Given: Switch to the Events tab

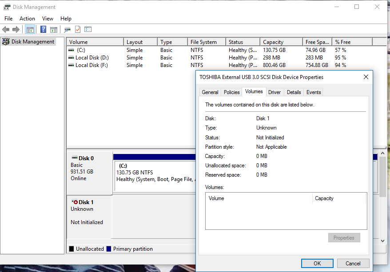Looking at the screenshot, I should tap(314, 92).
